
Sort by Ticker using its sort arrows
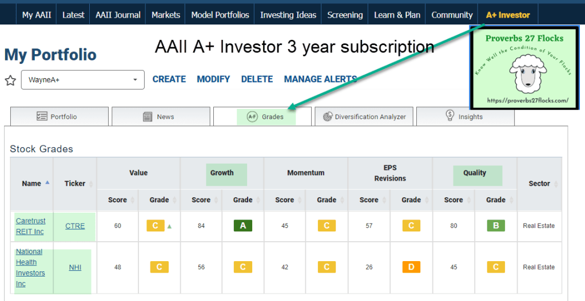91,184
